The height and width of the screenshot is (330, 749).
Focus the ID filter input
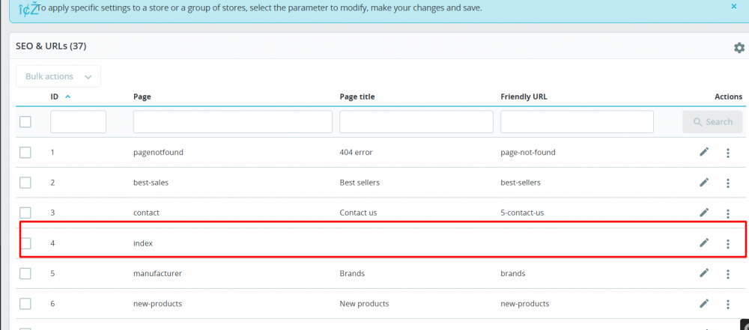(x=79, y=122)
